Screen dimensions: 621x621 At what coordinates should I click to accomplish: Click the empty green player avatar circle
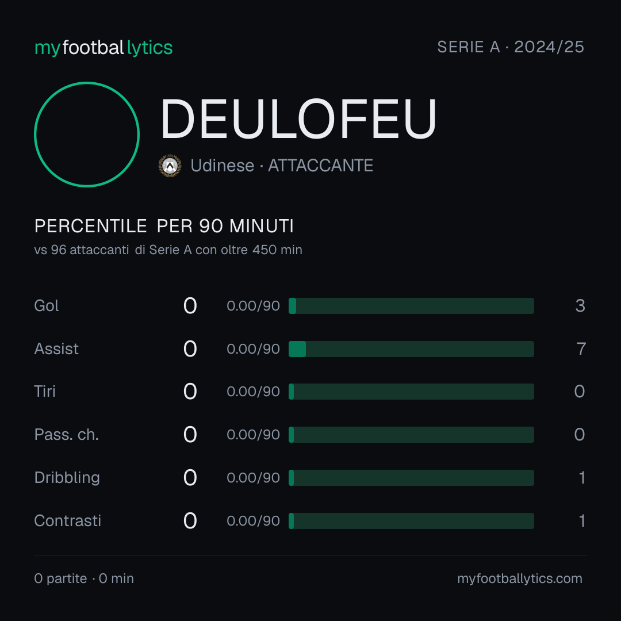[87, 134]
